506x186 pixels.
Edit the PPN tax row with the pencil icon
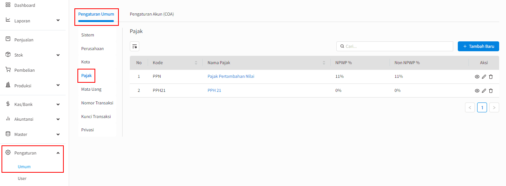tap(484, 77)
